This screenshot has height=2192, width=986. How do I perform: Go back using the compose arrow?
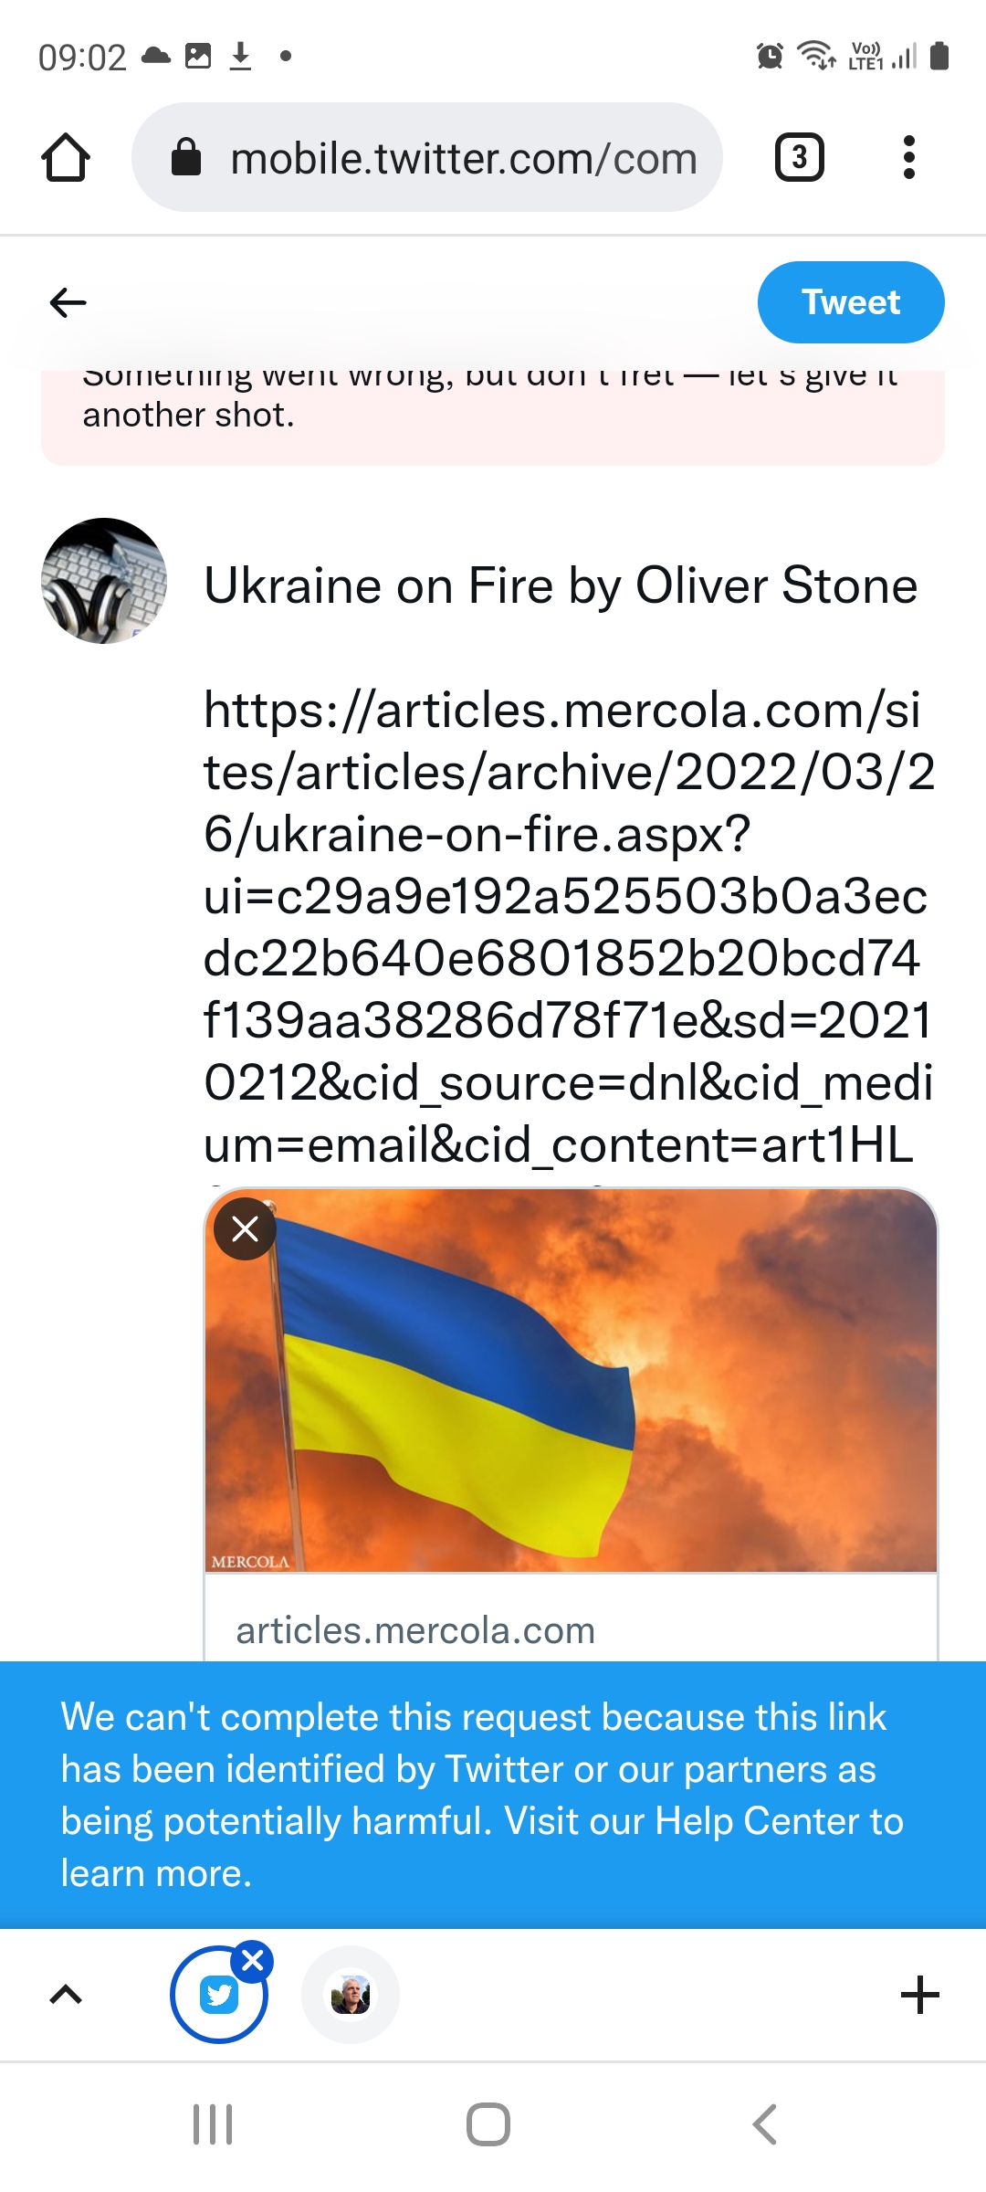(x=68, y=302)
